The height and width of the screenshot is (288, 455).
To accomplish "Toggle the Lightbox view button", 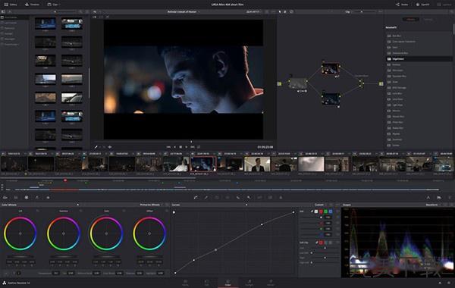I will coord(444,5).
